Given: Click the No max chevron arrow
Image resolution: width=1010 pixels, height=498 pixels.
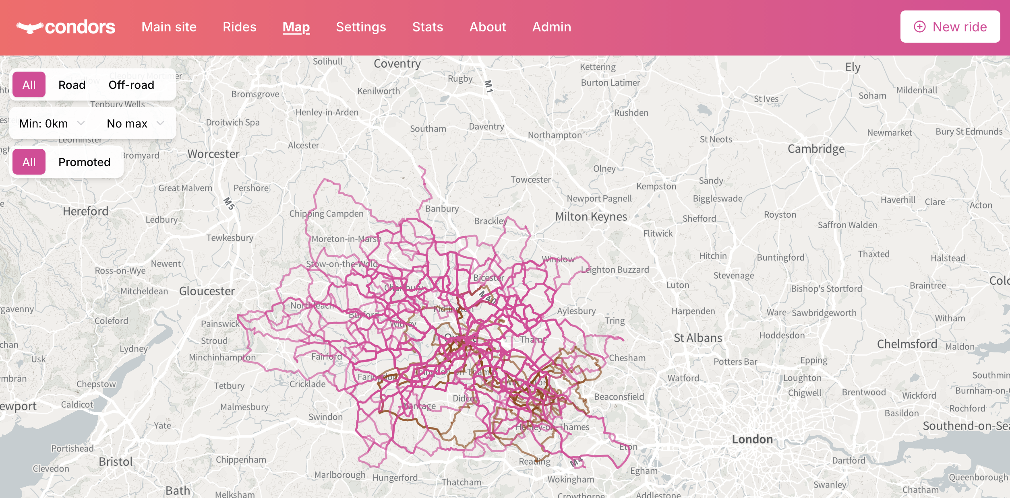Looking at the screenshot, I should [160, 123].
